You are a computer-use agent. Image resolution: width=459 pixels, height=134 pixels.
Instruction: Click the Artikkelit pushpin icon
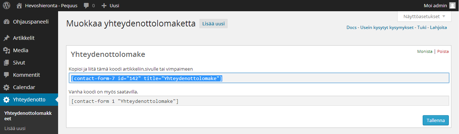click(x=7, y=38)
